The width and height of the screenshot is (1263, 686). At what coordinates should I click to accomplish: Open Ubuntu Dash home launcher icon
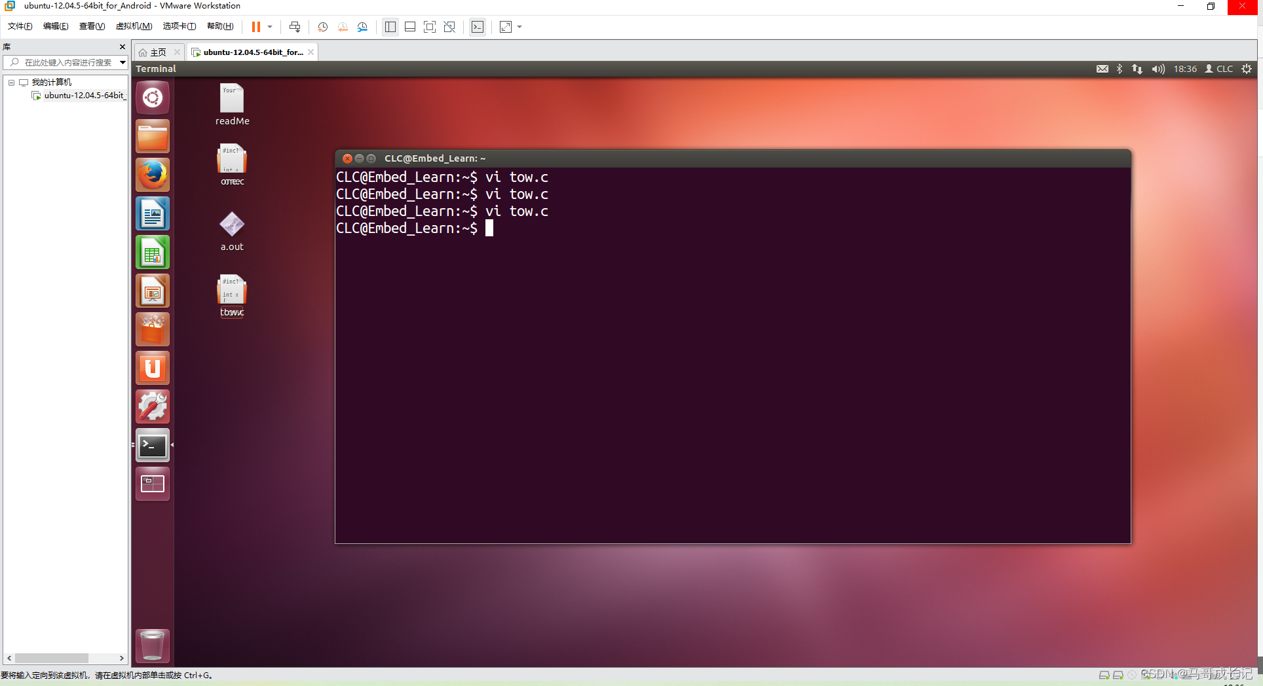(153, 98)
